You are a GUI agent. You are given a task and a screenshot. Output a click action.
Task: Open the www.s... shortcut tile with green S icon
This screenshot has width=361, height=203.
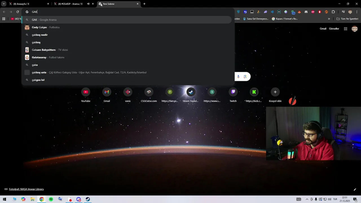coord(212,95)
